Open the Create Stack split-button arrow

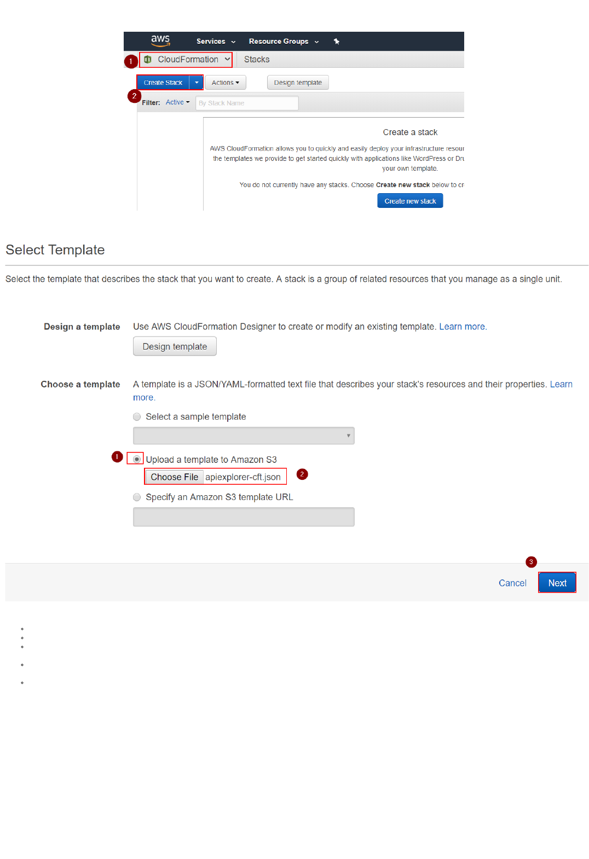click(x=197, y=83)
